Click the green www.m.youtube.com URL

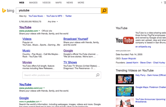(29, 101)
